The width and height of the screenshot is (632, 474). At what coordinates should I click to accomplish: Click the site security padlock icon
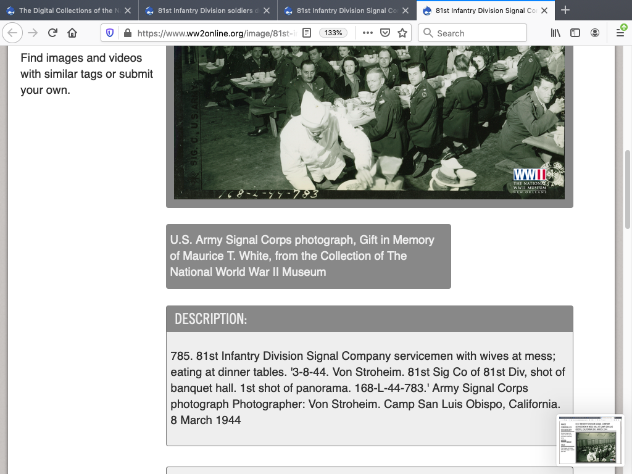point(127,33)
